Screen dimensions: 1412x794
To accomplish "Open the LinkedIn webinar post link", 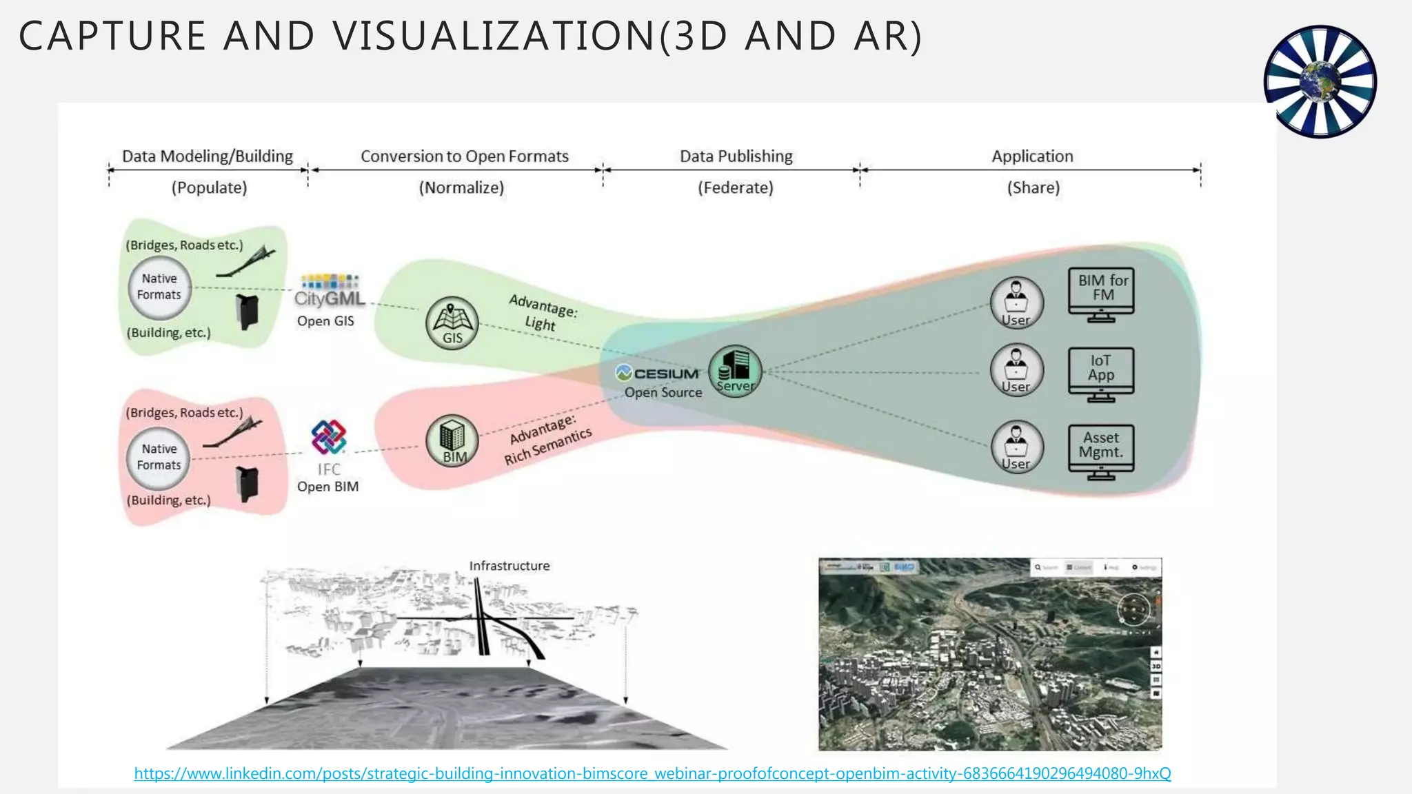I will tap(652, 773).
